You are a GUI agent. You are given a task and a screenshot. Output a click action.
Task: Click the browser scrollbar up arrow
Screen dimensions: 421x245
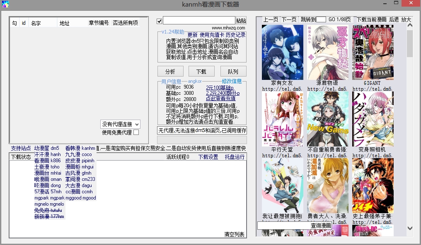coord(410,26)
